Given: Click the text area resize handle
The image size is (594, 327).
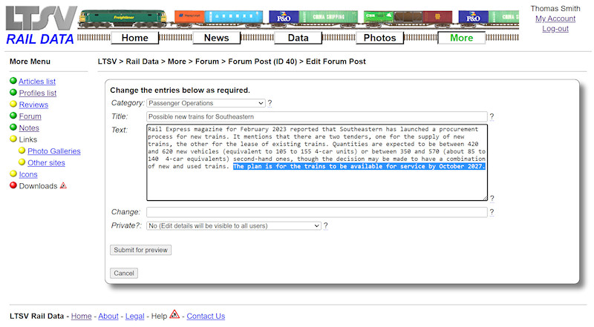Looking at the screenshot, I should tap(485, 197).
